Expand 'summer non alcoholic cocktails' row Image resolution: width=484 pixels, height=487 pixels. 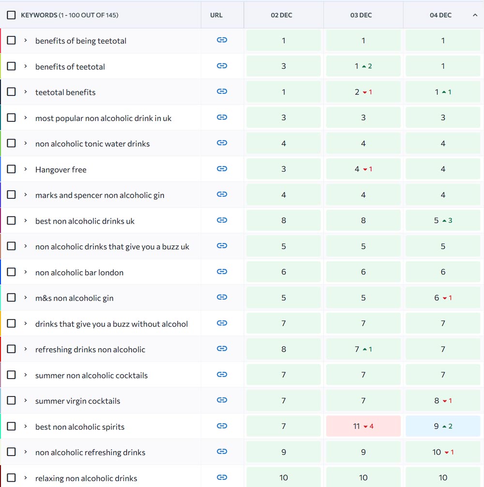[x=26, y=375]
